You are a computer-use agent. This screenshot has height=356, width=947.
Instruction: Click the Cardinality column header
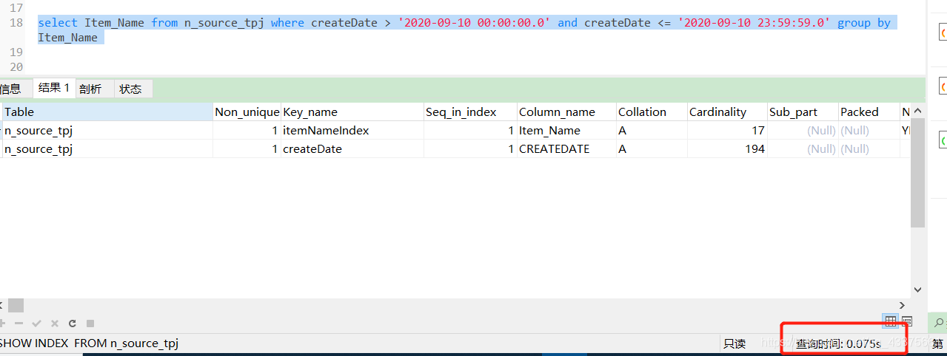click(x=727, y=112)
